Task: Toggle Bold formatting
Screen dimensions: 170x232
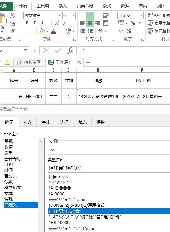Action: coord(27,23)
